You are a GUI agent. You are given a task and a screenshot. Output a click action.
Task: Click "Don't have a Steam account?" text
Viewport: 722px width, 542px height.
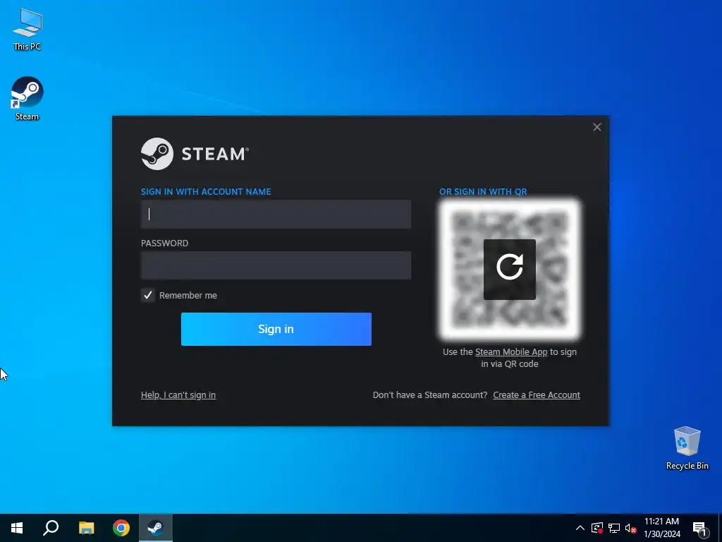point(430,395)
